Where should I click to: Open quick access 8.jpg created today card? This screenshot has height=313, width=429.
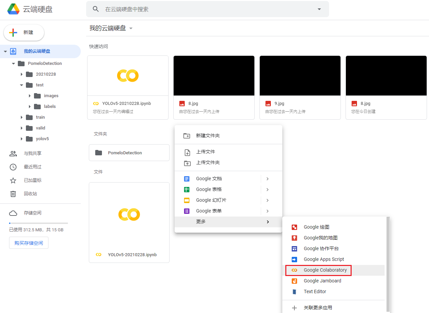[386, 87]
